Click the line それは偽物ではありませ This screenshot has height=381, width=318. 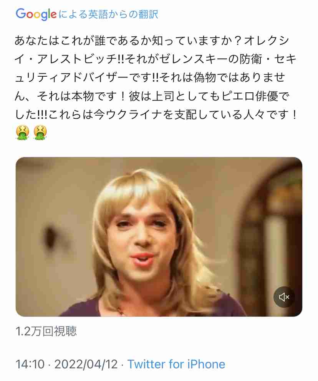(222, 78)
